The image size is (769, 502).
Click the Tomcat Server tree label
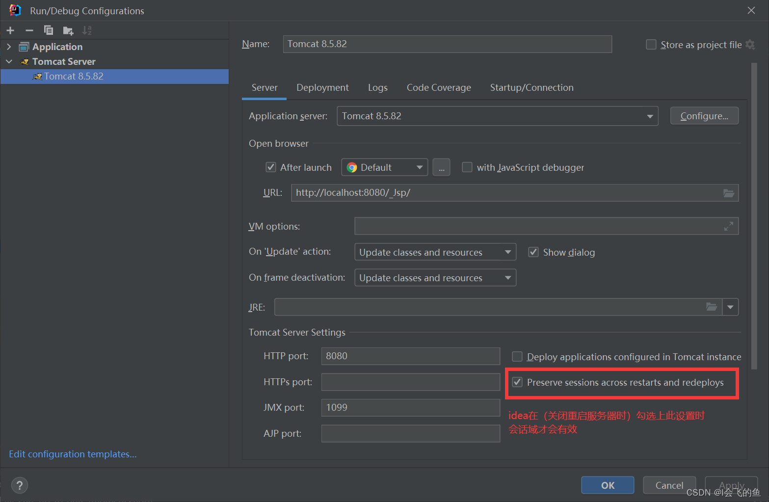pyautogui.click(x=64, y=62)
